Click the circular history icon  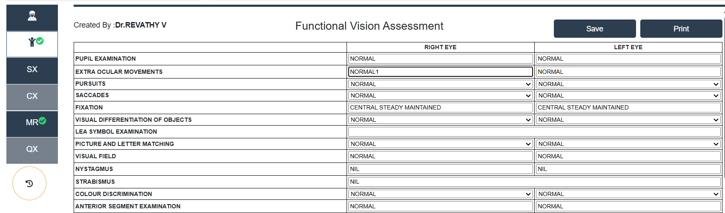(x=29, y=183)
